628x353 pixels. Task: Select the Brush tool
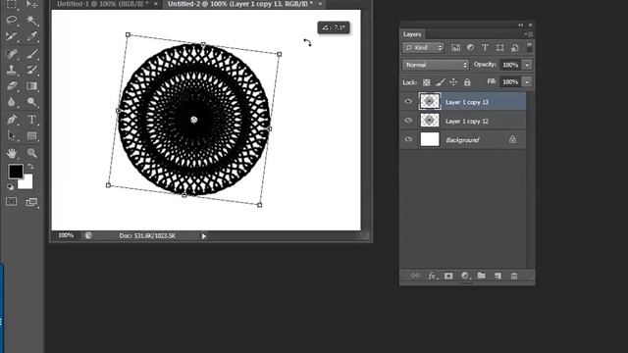click(32, 54)
